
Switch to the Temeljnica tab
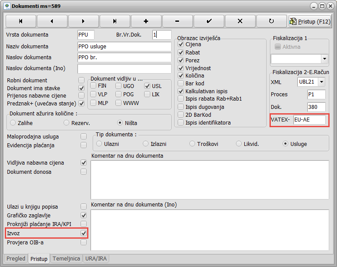pyautogui.click(x=66, y=258)
